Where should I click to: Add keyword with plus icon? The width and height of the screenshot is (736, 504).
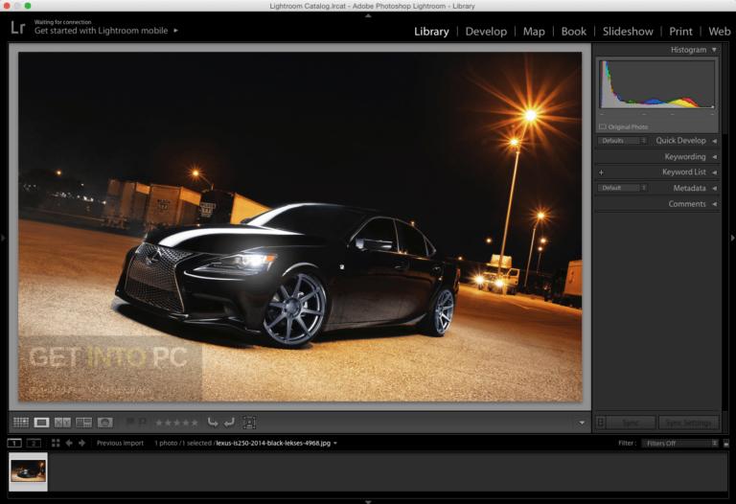pyautogui.click(x=601, y=172)
